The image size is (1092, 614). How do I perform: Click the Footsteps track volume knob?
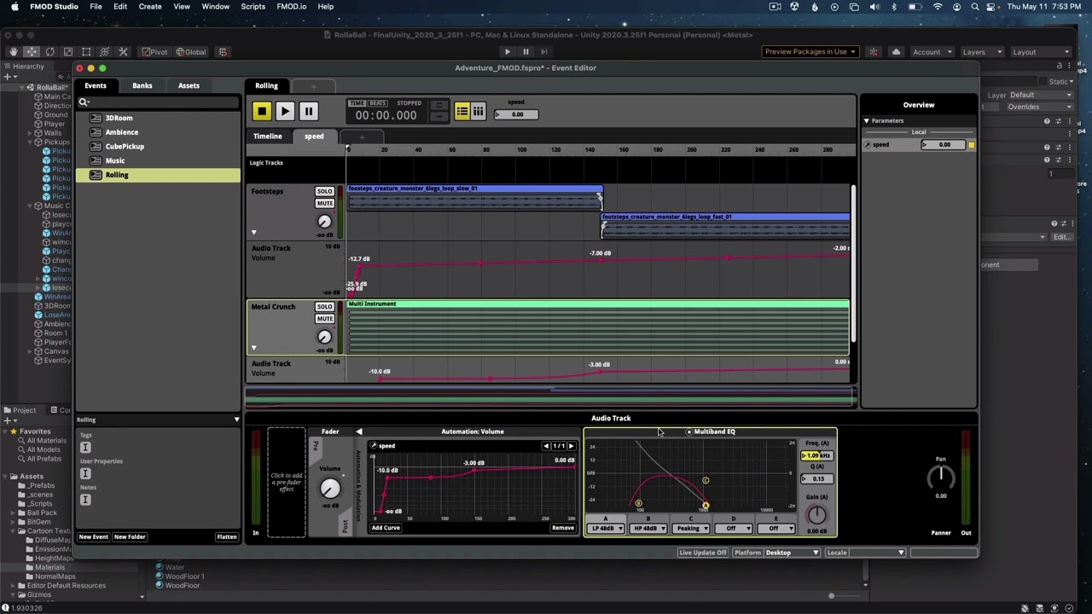click(x=324, y=221)
